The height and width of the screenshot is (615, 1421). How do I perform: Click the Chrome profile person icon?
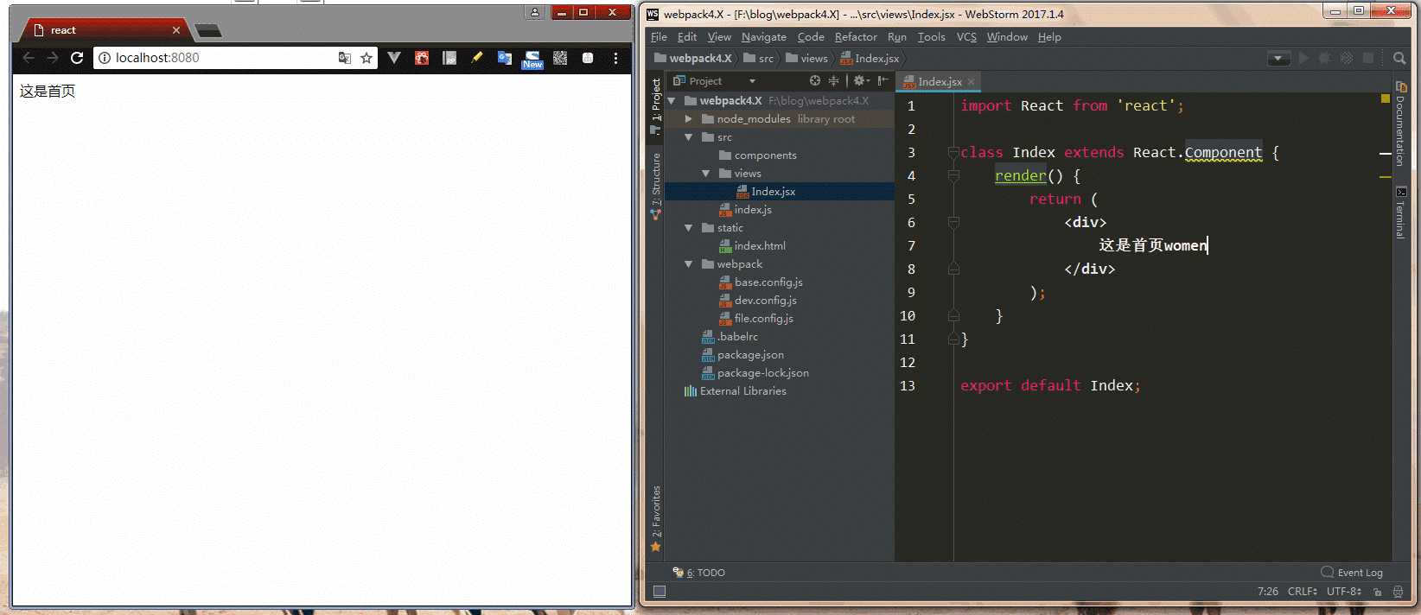click(x=535, y=12)
